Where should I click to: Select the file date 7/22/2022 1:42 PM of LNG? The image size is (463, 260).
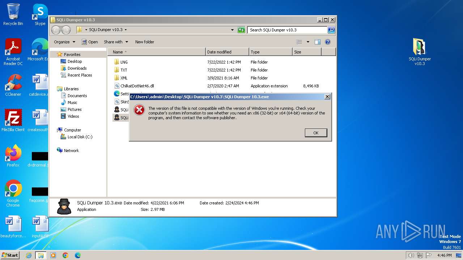pyautogui.click(x=224, y=62)
